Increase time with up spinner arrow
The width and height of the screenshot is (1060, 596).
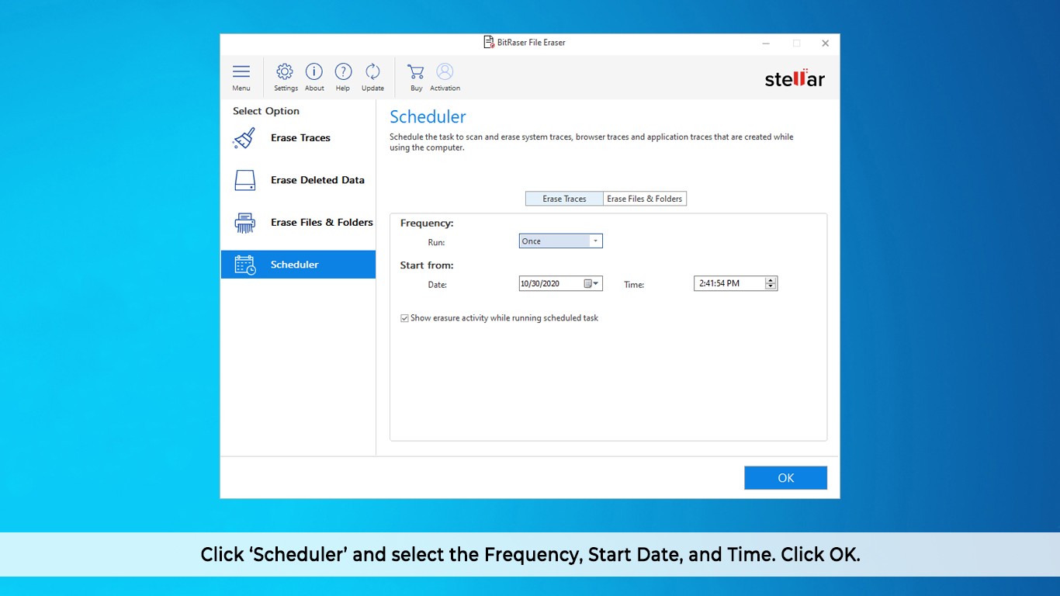[x=771, y=281]
